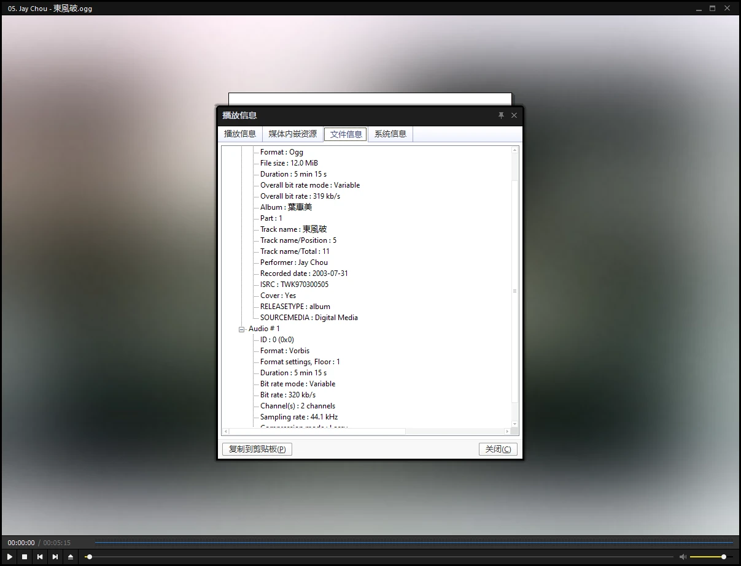Select 'RELEASETYPE : album' row

[x=295, y=307]
